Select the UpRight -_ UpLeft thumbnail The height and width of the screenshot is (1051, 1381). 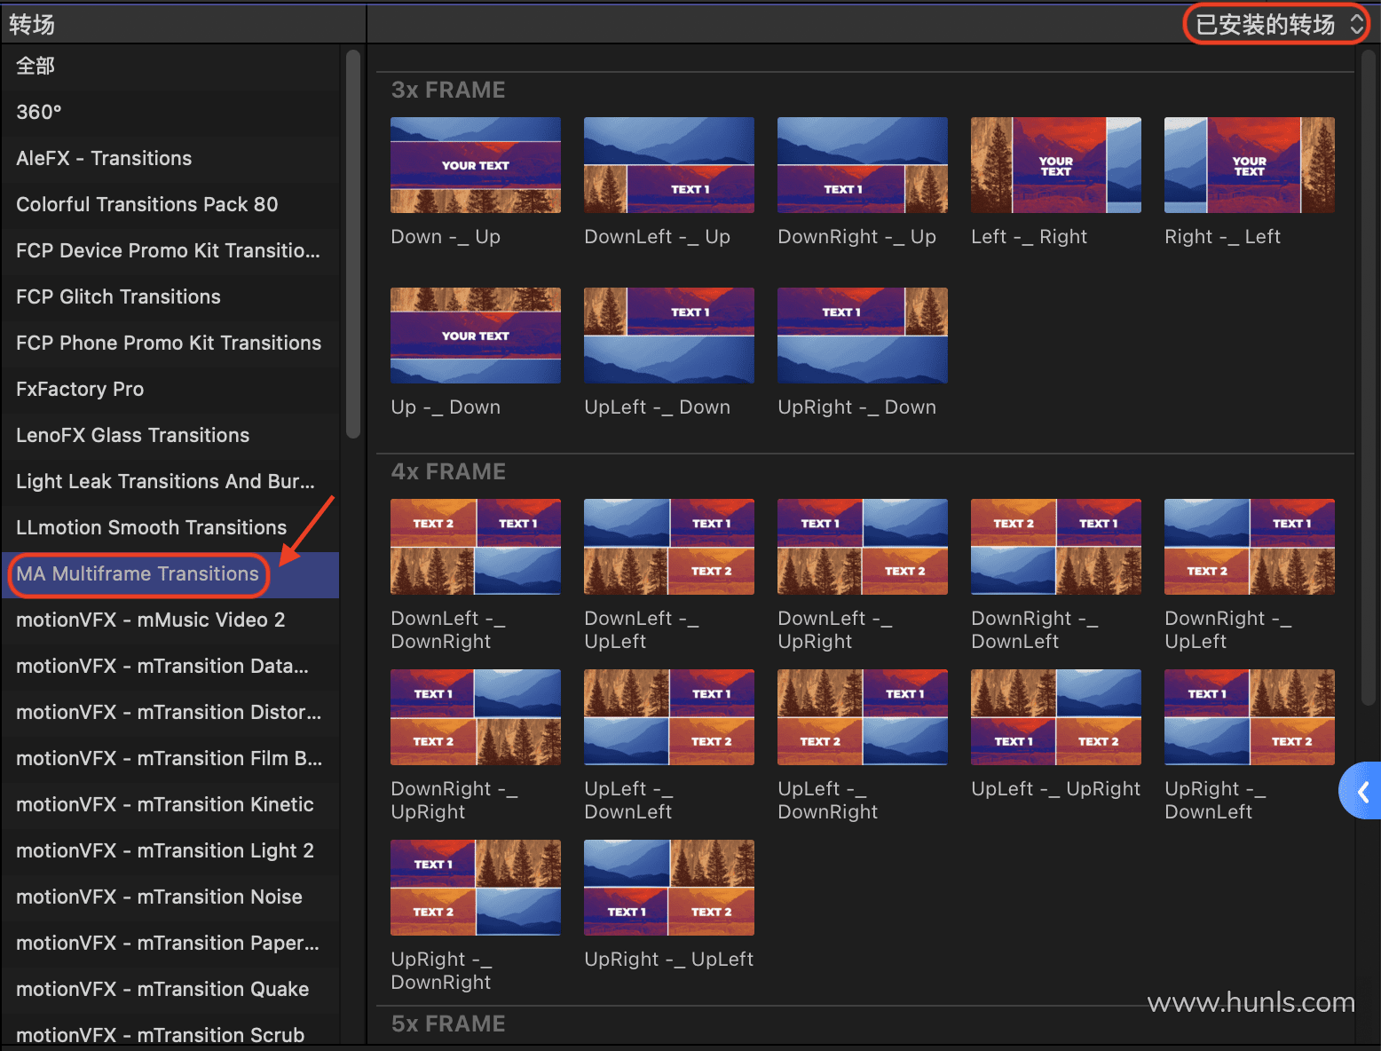tap(668, 888)
